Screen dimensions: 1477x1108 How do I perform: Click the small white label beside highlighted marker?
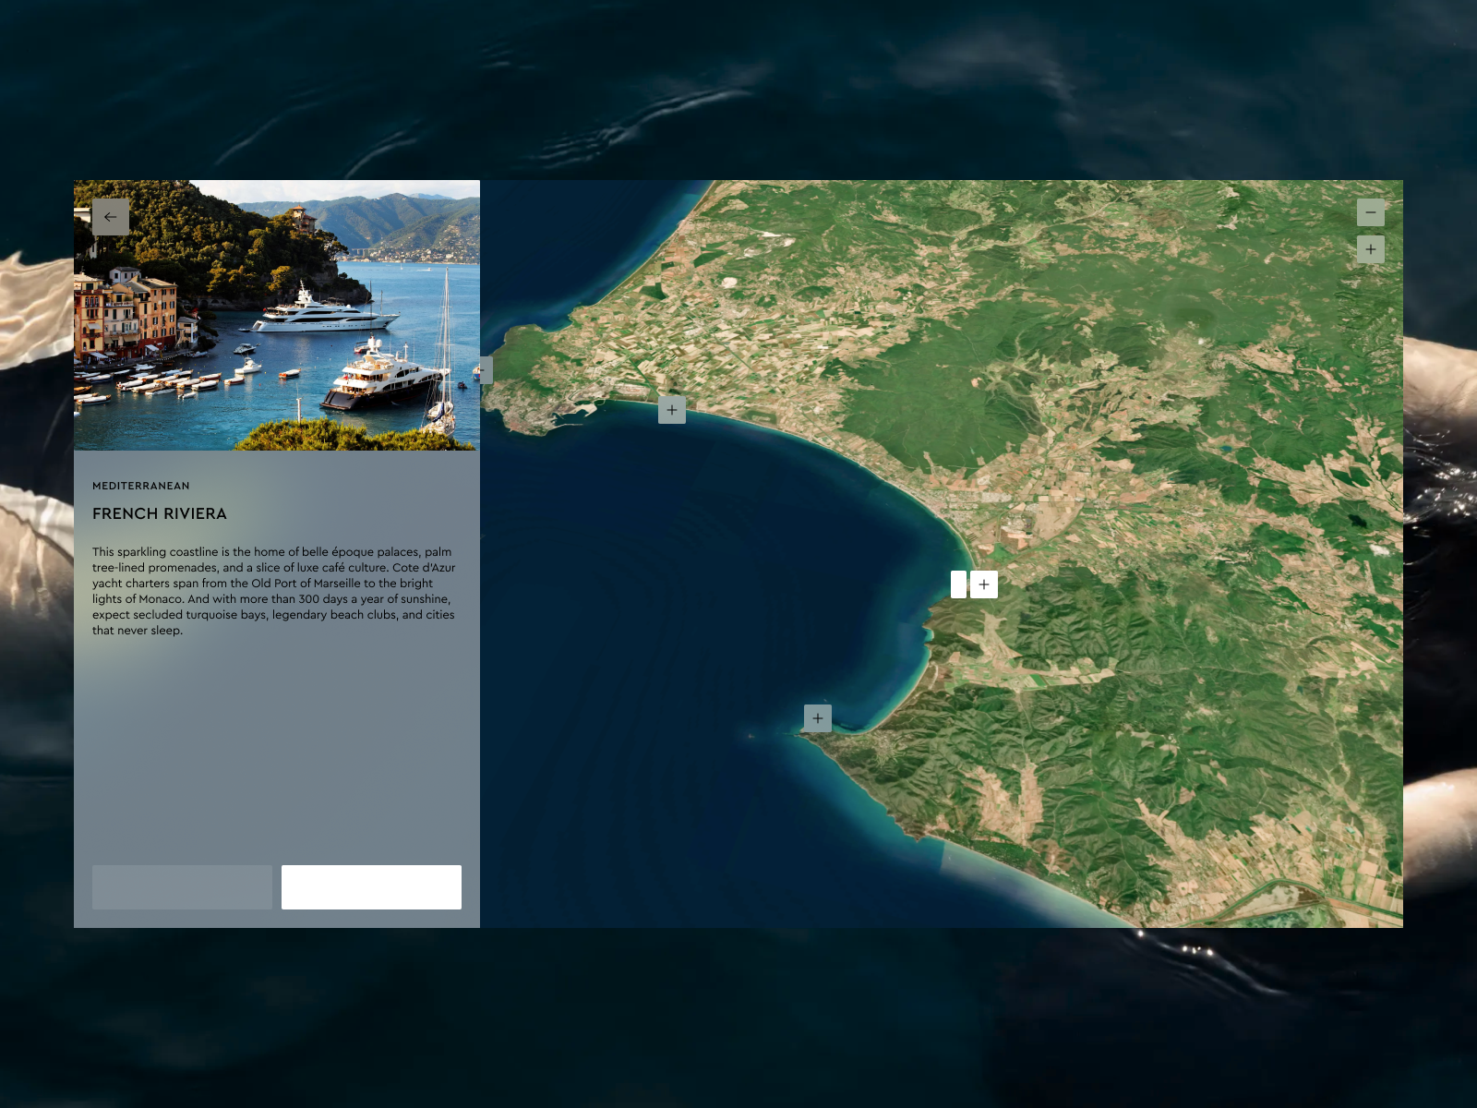tap(959, 584)
